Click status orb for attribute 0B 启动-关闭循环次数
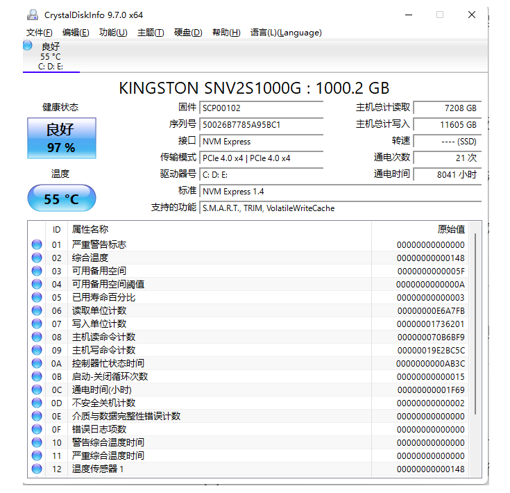 pyautogui.click(x=37, y=376)
